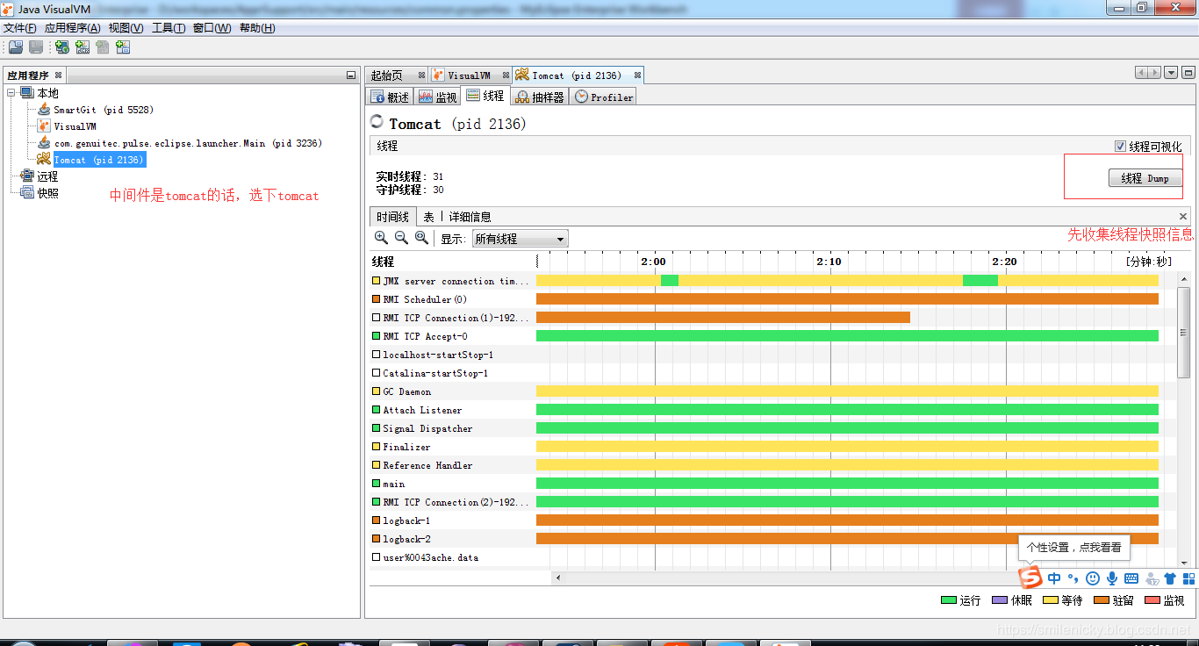Click the green 运行 legend swatch

click(948, 600)
